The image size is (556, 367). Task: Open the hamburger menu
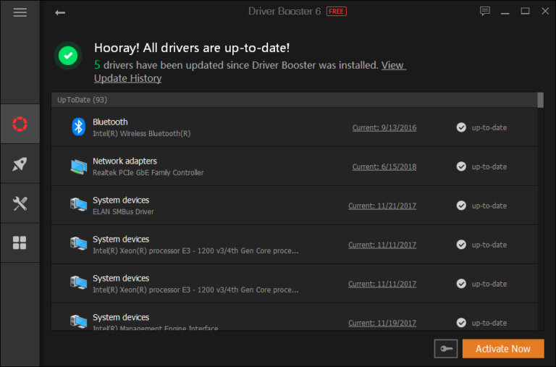[20, 12]
